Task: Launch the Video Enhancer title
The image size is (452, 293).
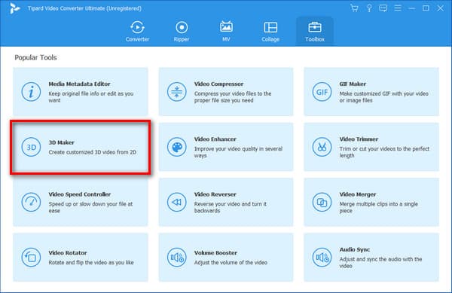Action: (x=215, y=139)
